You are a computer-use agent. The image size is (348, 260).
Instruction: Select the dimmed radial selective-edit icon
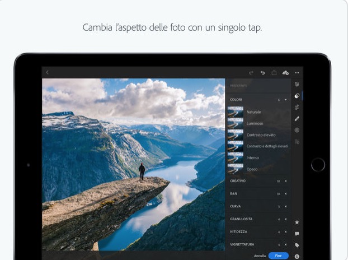click(297, 130)
